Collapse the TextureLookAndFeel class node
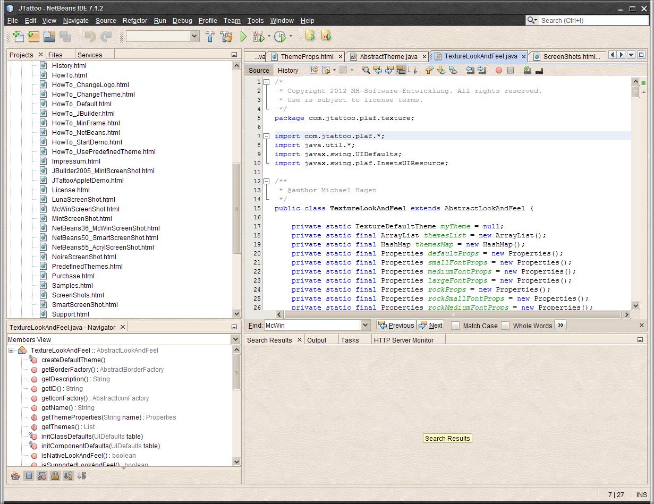The width and height of the screenshot is (654, 504). click(11, 351)
